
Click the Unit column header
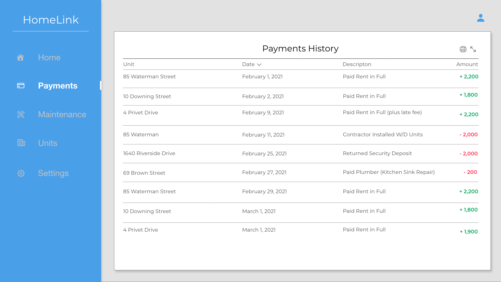tap(129, 64)
